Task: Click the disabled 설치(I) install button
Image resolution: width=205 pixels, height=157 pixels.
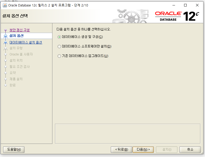Action: 167,150
